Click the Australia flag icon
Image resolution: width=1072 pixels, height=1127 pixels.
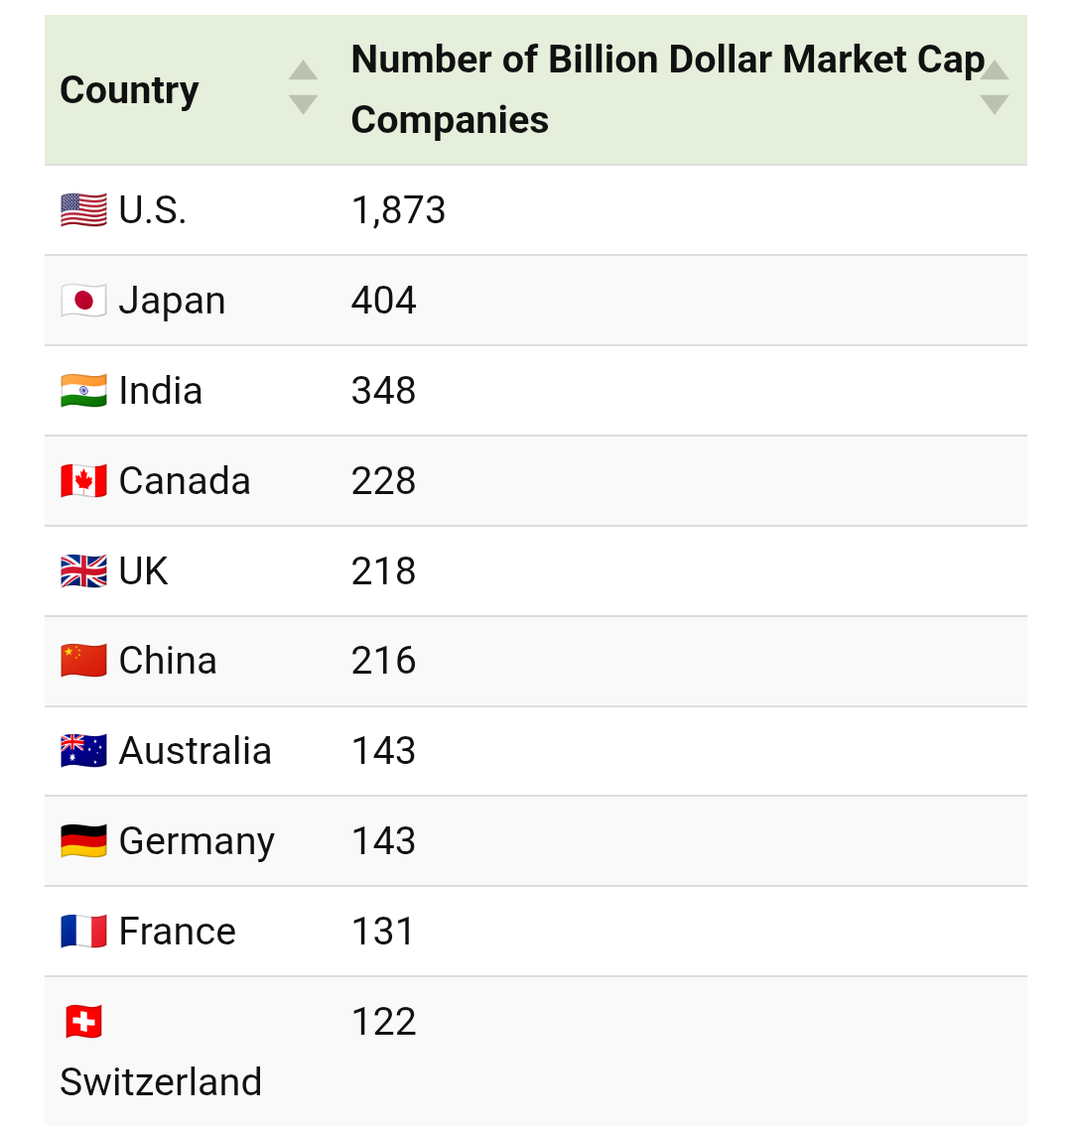click(84, 751)
